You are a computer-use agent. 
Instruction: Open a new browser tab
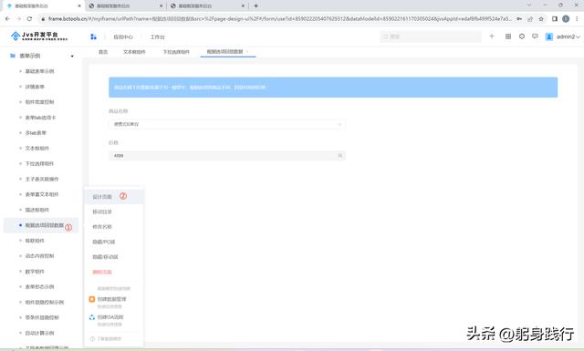pos(255,5)
